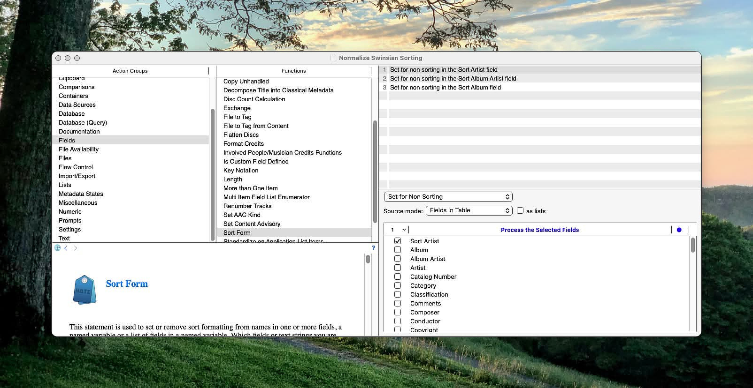Click the blue Yate tag icon
The width and height of the screenshot is (753, 388).
[x=85, y=290]
